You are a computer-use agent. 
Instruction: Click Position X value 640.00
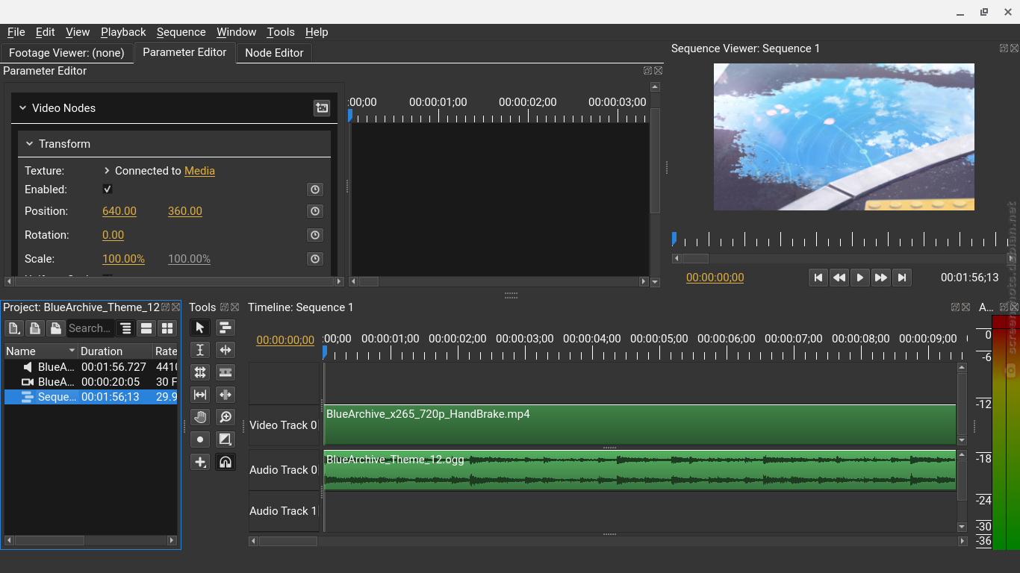click(119, 211)
